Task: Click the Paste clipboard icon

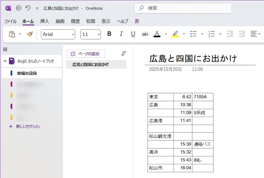Action: (x=12, y=34)
